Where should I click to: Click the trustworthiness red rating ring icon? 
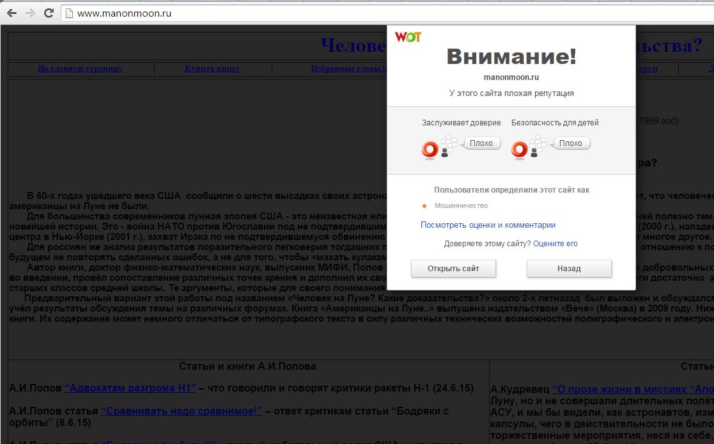(430, 149)
